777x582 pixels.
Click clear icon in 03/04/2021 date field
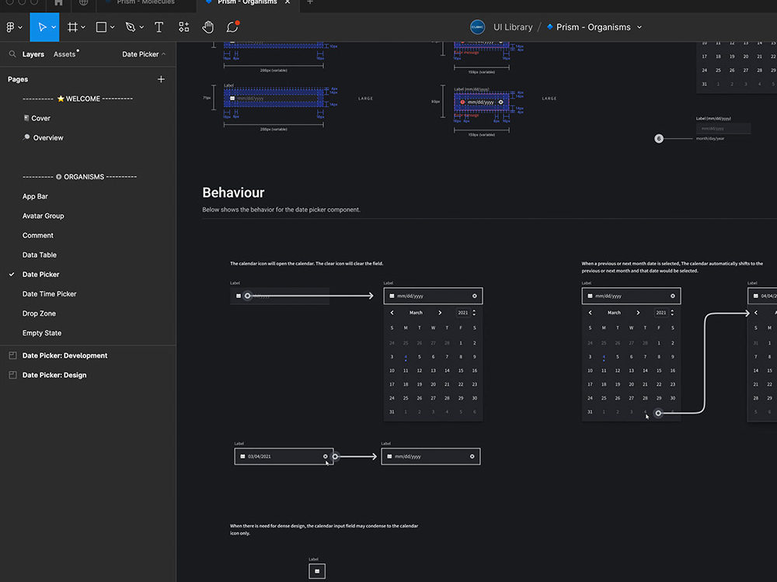click(325, 456)
